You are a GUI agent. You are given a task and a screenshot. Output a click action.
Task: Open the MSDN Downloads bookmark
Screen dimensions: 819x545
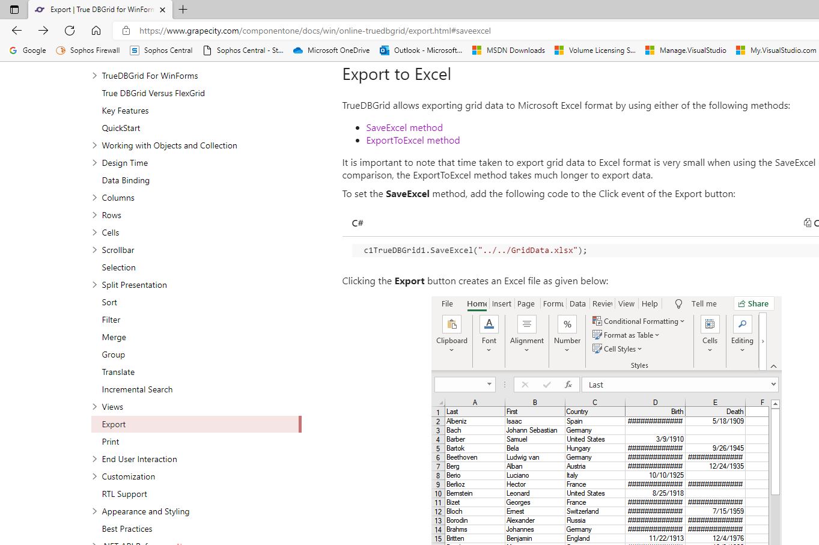tap(508, 50)
